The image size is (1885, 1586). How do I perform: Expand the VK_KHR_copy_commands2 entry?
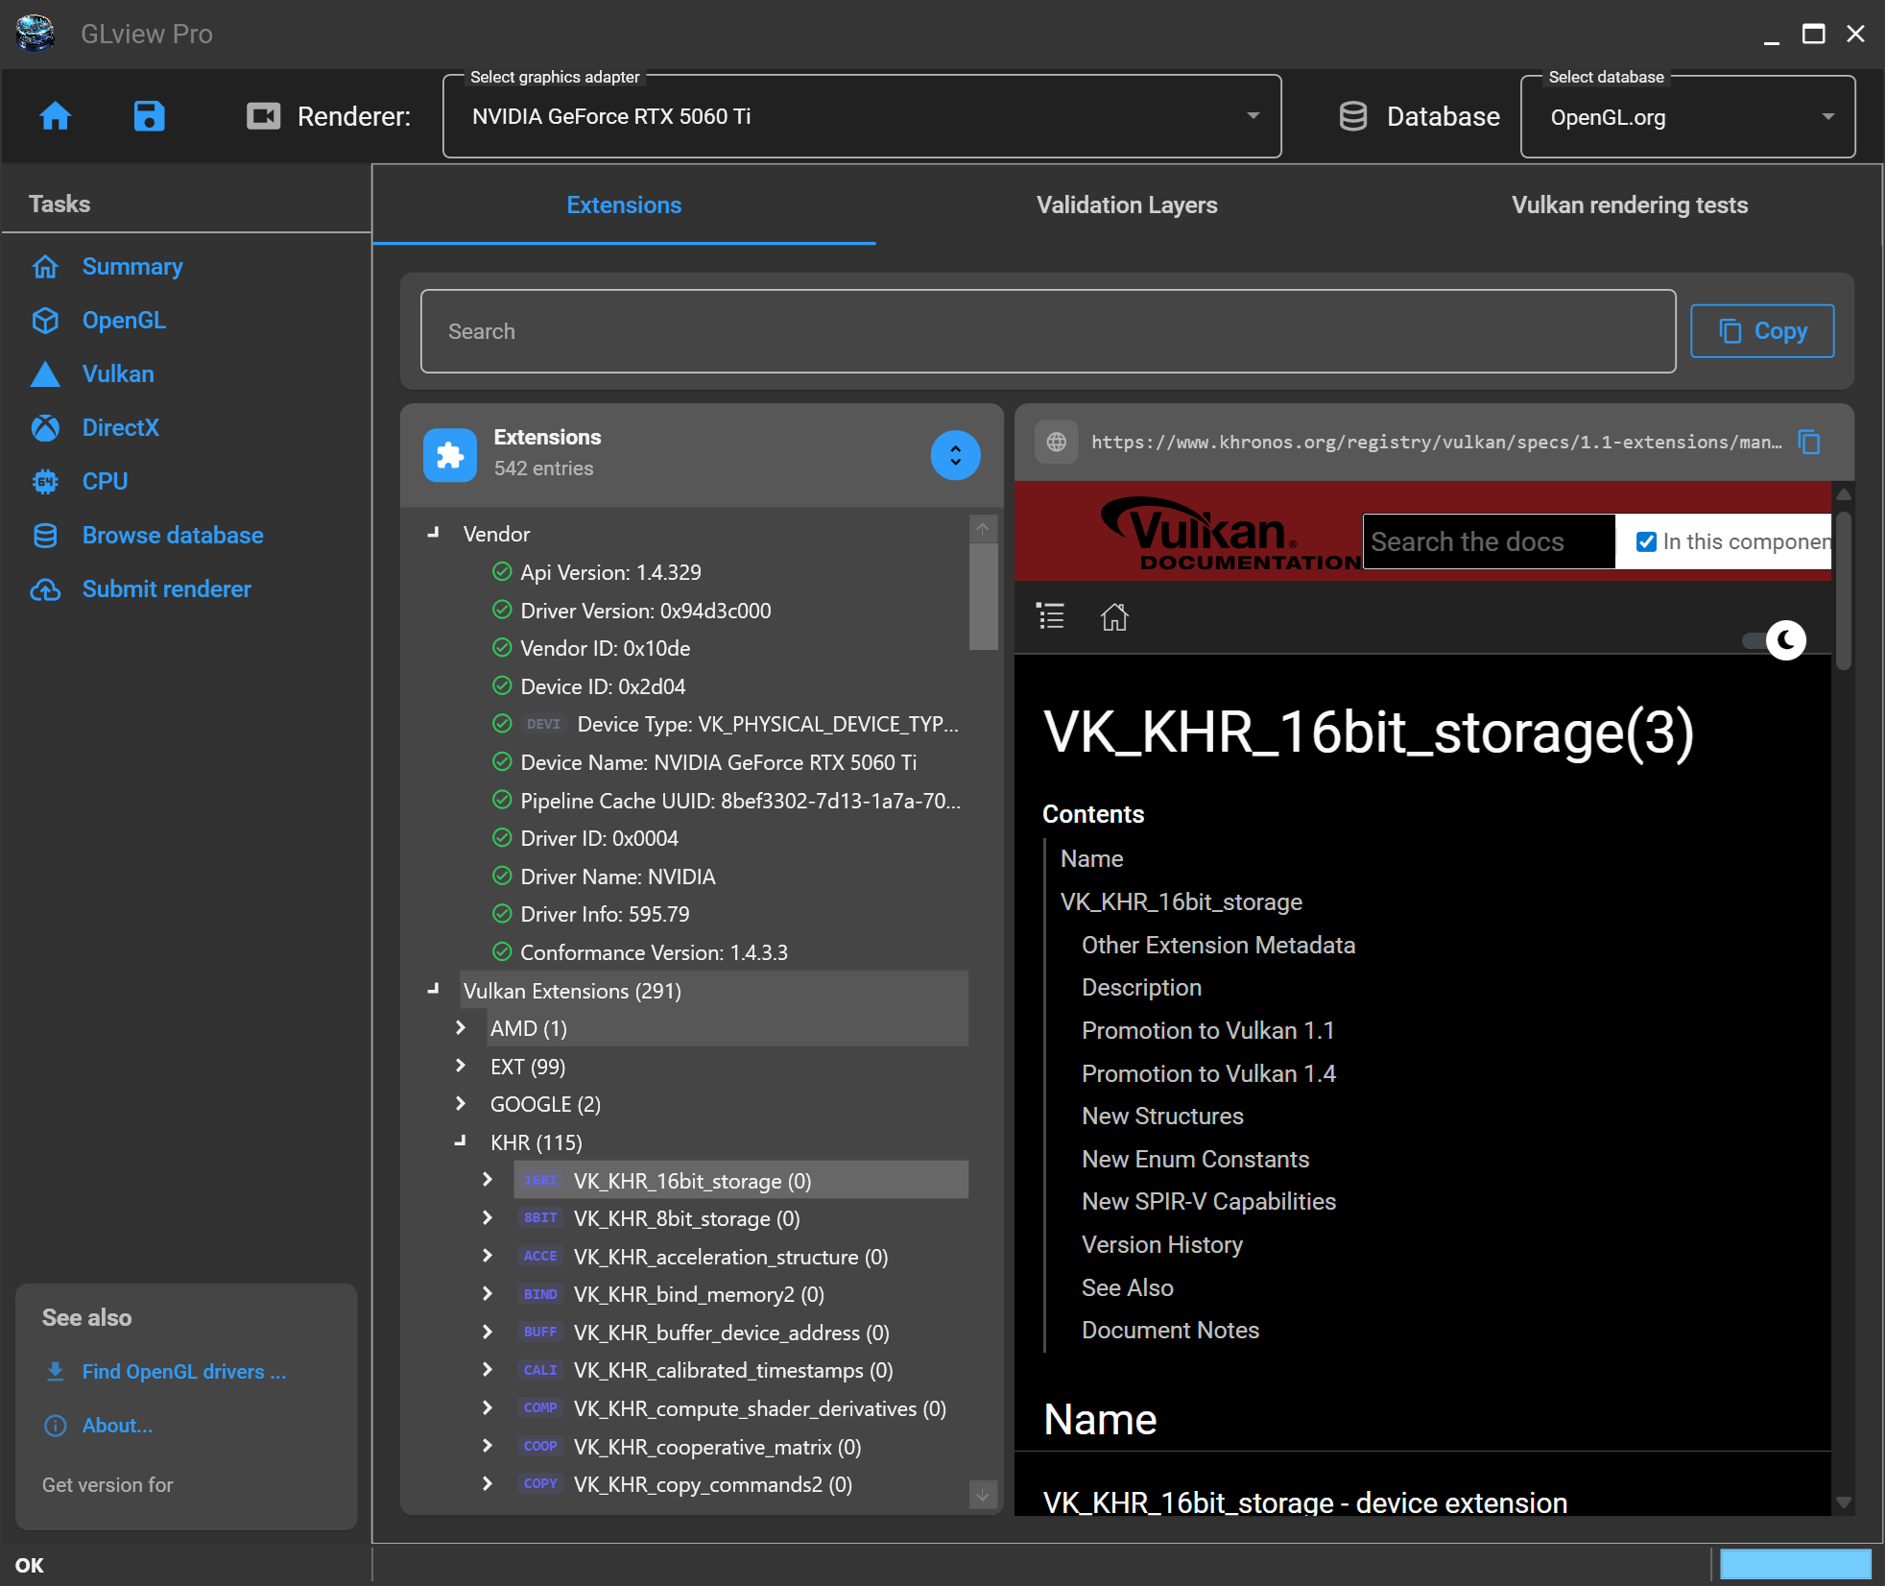coord(488,1484)
